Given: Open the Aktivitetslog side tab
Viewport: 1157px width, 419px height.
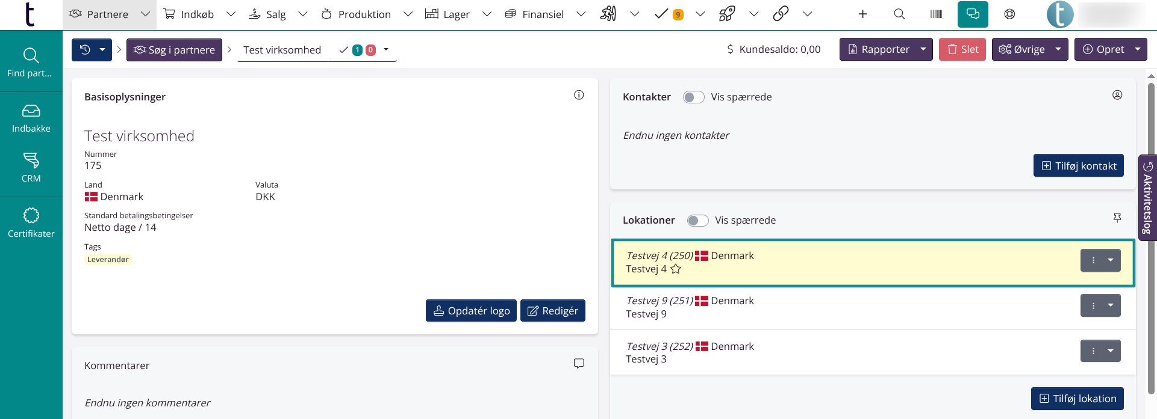Looking at the screenshot, I should [1147, 198].
